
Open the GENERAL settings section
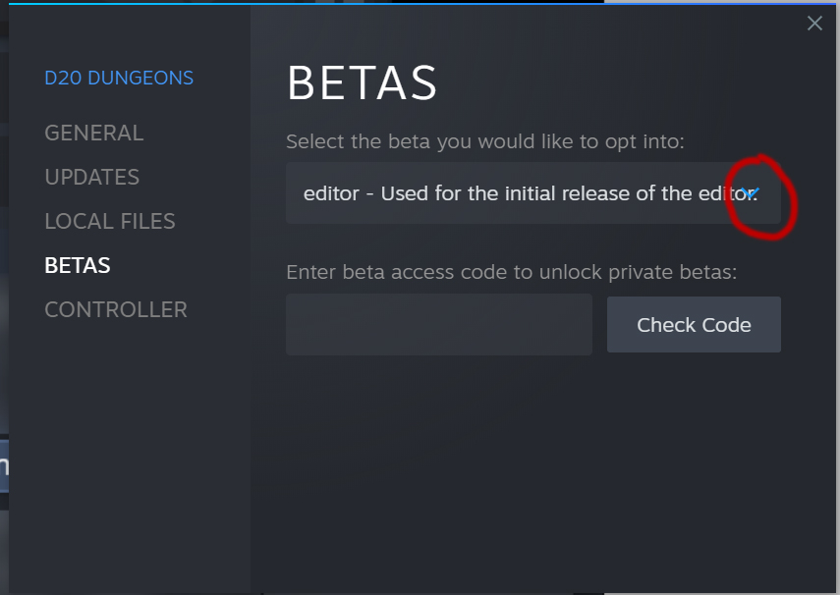point(94,133)
